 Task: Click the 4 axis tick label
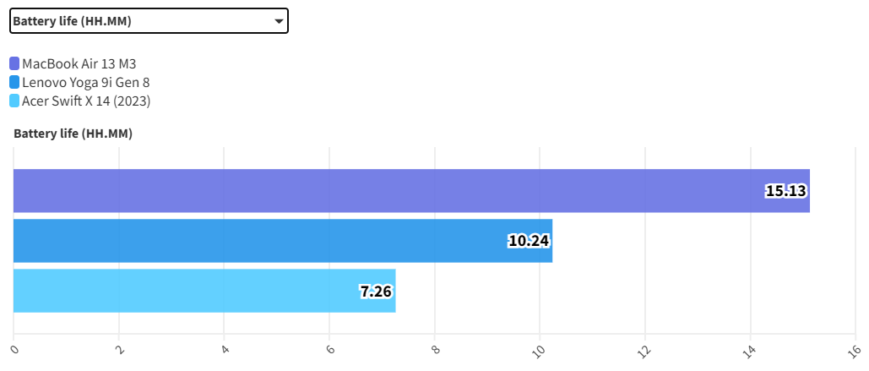(x=225, y=346)
